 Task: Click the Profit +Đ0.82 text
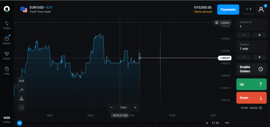[250, 108]
